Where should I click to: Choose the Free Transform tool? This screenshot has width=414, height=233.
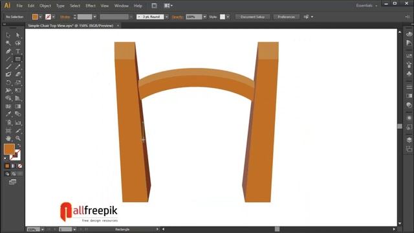tap(18, 91)
